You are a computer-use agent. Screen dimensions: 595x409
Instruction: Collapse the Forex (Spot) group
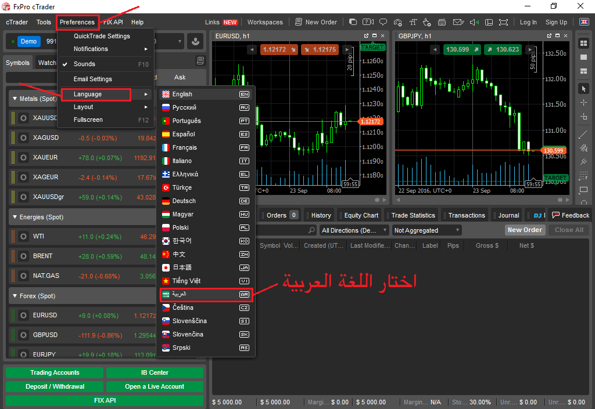click(15, 296)
